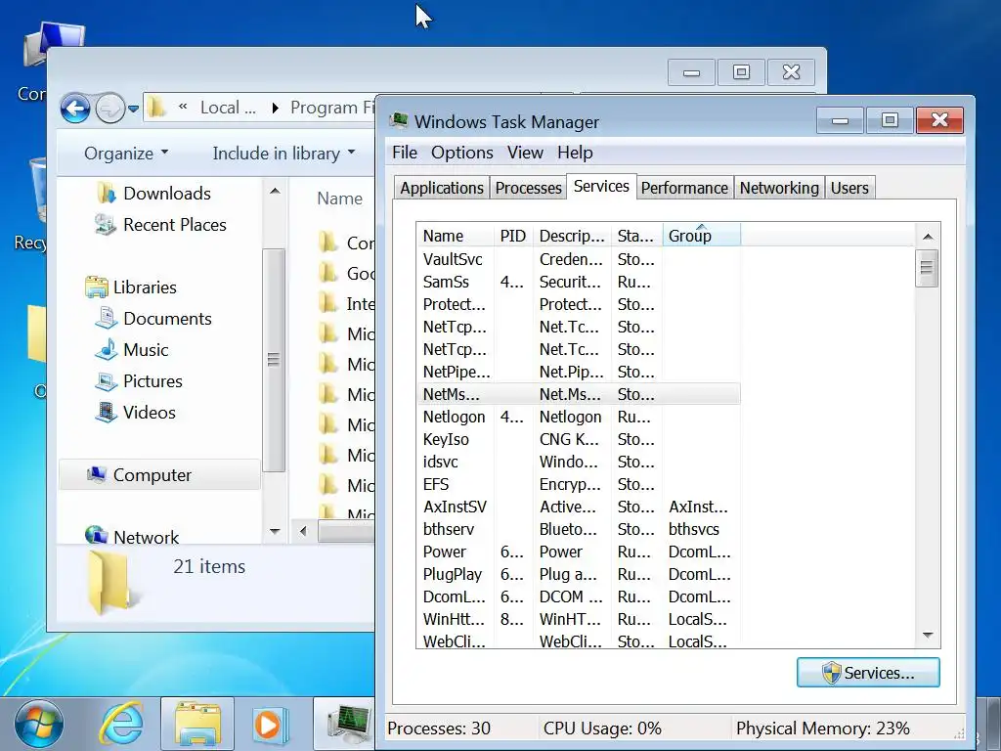Click Task Manager title bar icon
The height and width of the screenshot is (751, 1001).
[400, 120]
